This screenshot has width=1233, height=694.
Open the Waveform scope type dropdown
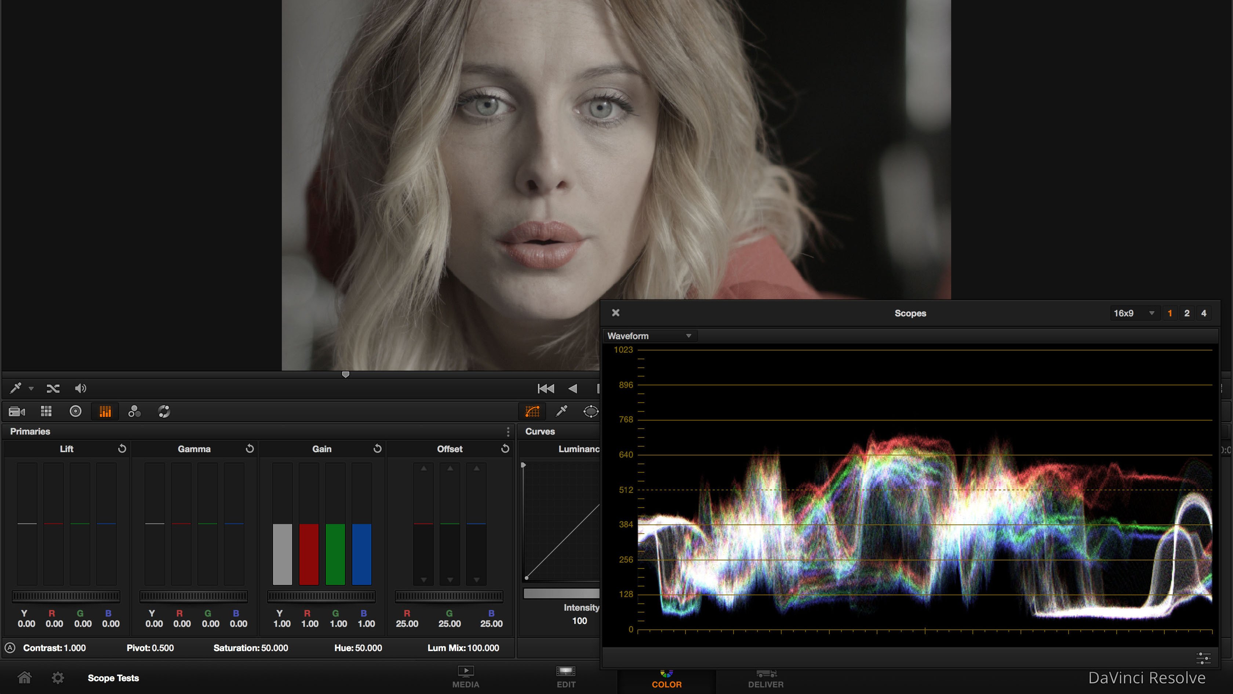tap(650, 336)
